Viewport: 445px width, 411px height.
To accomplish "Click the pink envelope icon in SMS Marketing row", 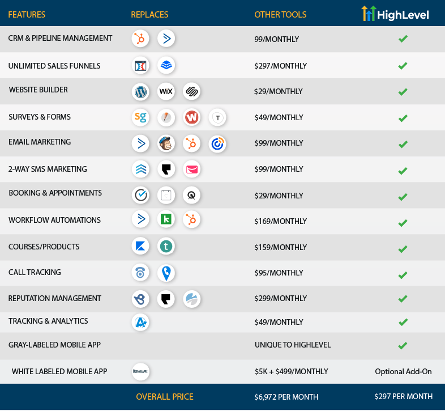I will tap(191, 170).
